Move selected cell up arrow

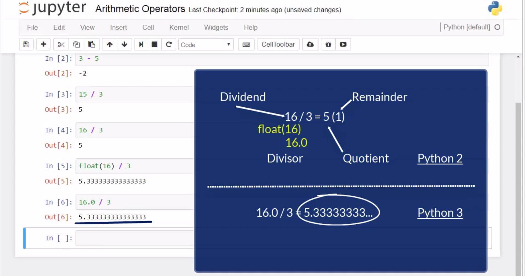click(110, 44)
